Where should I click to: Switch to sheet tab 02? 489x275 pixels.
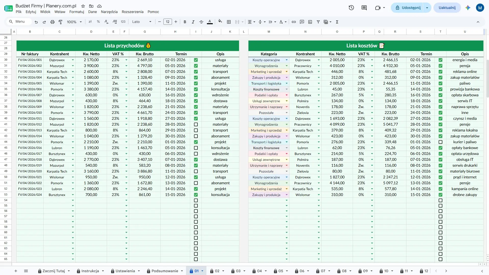(x=217, y=271)
